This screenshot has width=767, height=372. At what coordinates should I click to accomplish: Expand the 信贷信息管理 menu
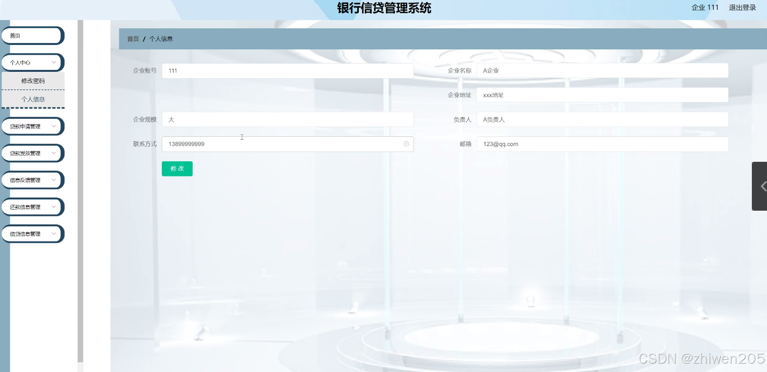[33, 234]
